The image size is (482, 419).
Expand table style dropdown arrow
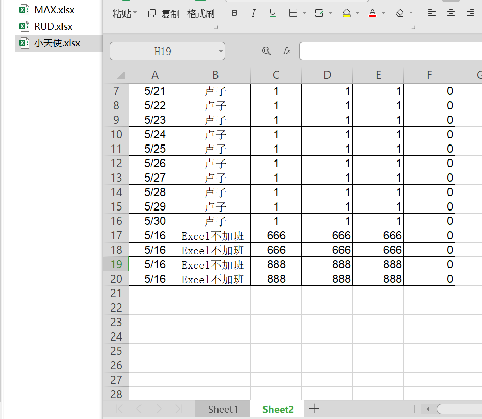(x=331, y=13)
